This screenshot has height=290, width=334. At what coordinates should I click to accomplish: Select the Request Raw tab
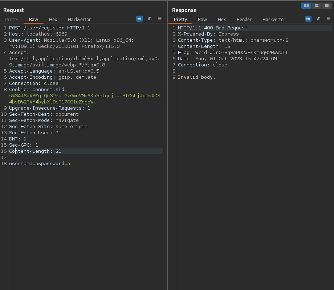[x=33, y=19]
